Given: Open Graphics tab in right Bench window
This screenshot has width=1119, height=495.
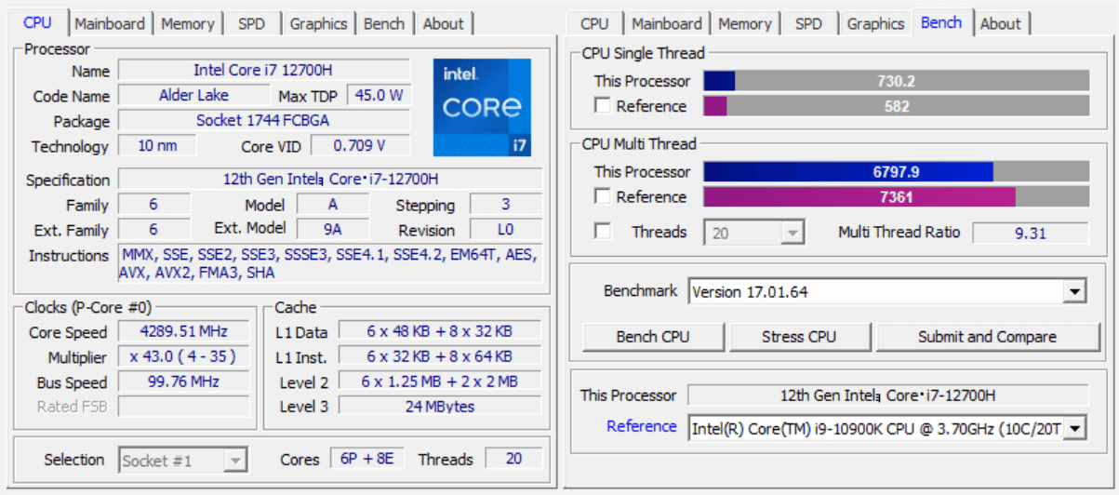Looking at the screenshot, I should tap(875, 23).
